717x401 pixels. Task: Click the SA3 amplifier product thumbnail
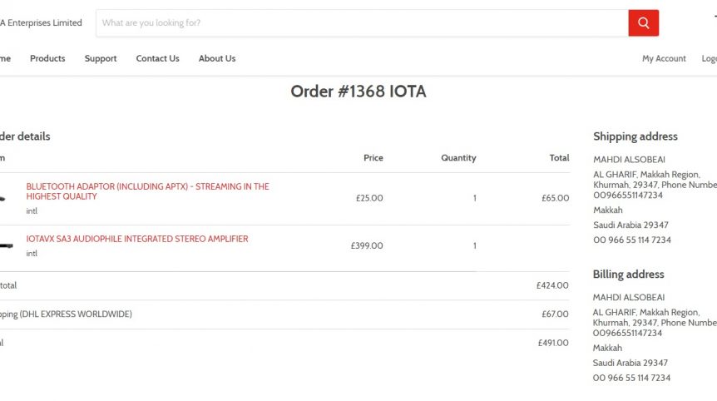[7, 246]
